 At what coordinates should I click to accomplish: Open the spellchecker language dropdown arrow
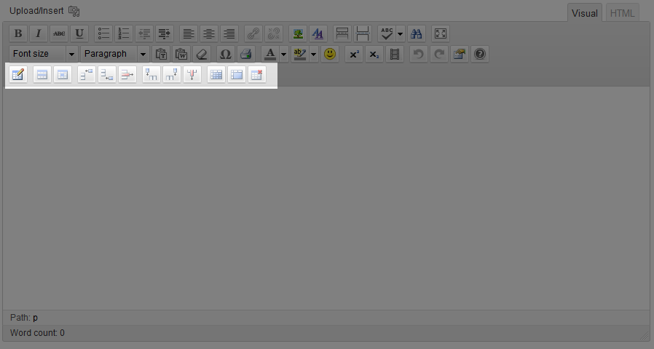[400, 33]
